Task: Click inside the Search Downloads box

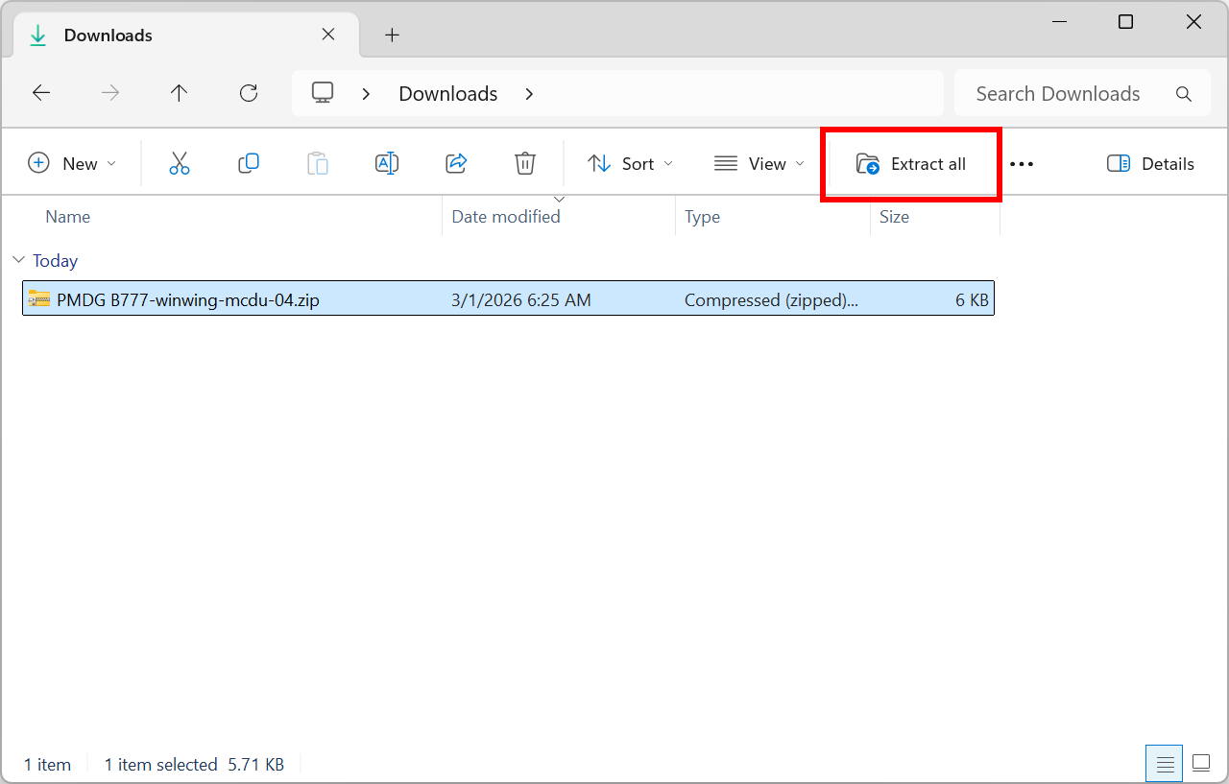Action: 1056,93
